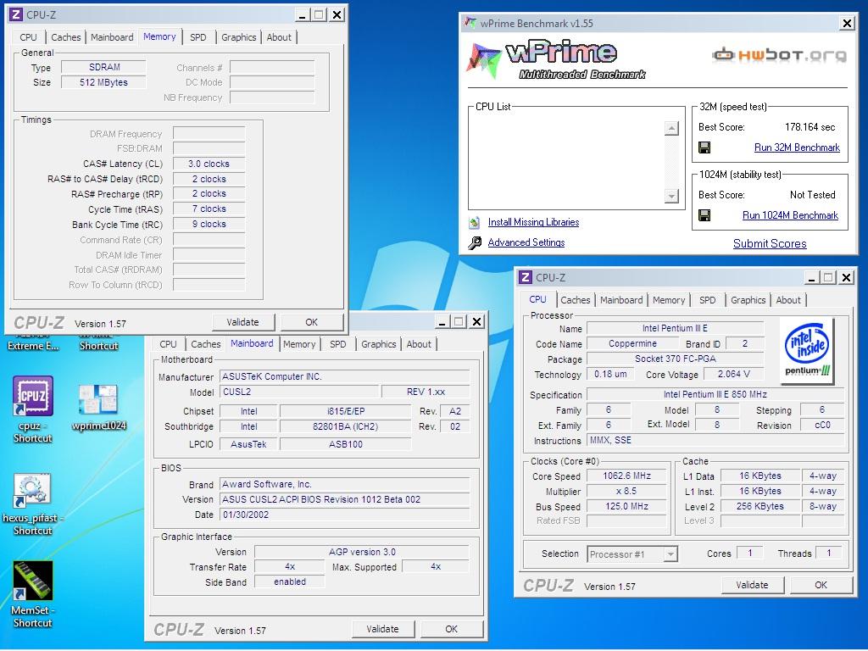This screenshot has height=651, width=868.
Task: Open SPD tab in Mainboard CPU-Z window
Action: (337, 344)
